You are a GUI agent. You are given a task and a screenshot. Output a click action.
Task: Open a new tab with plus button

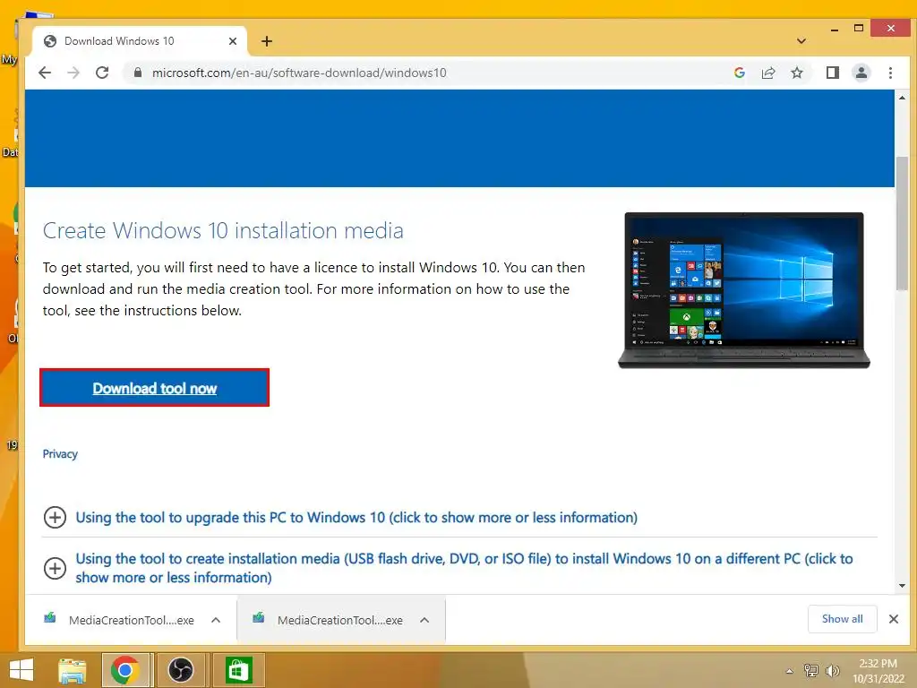click(x=267, y=41)
